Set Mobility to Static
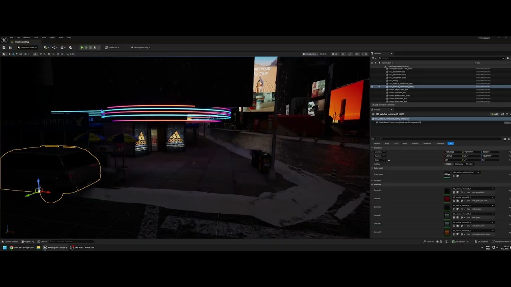The height and width of the screenshot is (287, 511). [448, 164]
